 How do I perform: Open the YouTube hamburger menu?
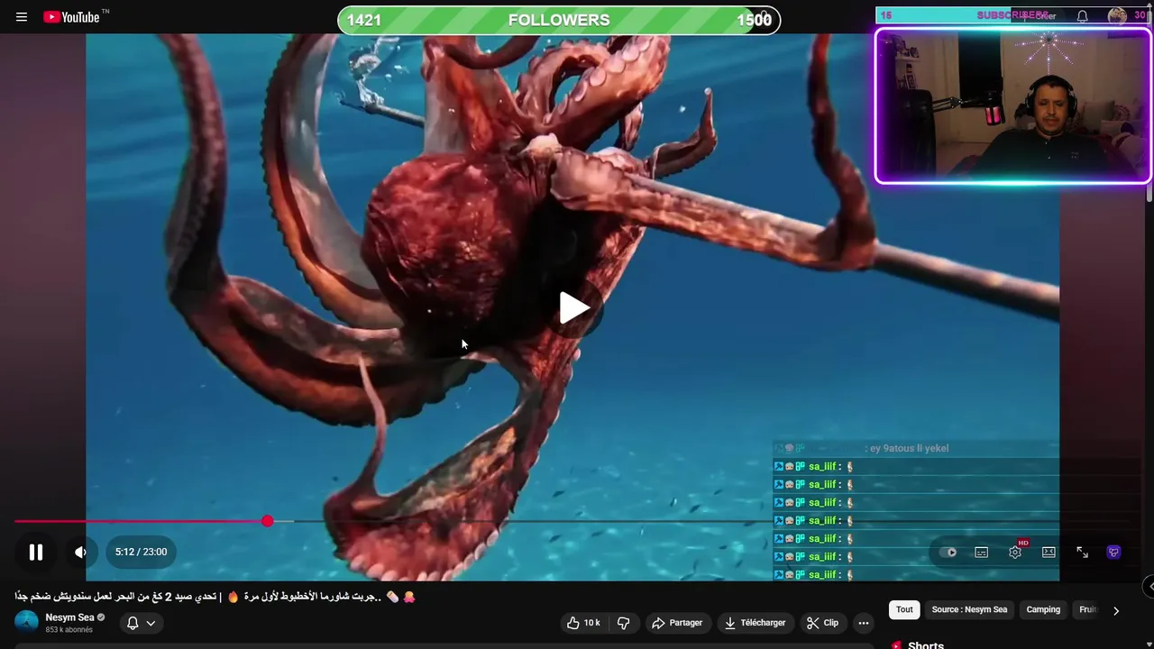[22, 17]
